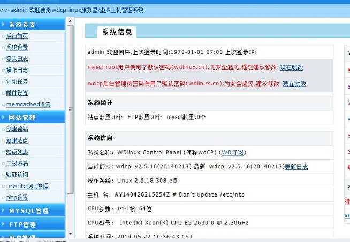This screenshot has width=350, height=242.
Task: Open 邮件设置 from the sidebar
Action: [x=17, y=93]
